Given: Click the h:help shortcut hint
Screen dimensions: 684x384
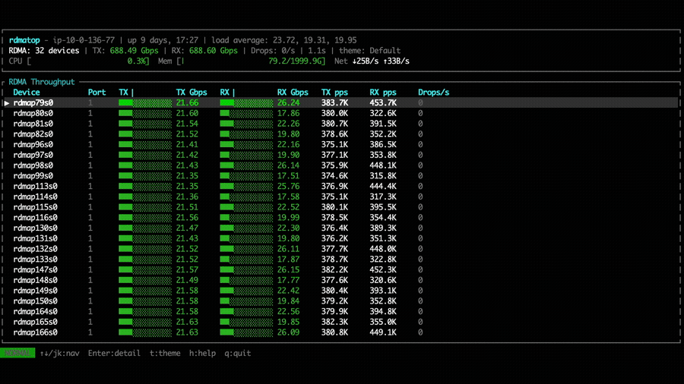Looking at the screenshot, I should 202,353.
